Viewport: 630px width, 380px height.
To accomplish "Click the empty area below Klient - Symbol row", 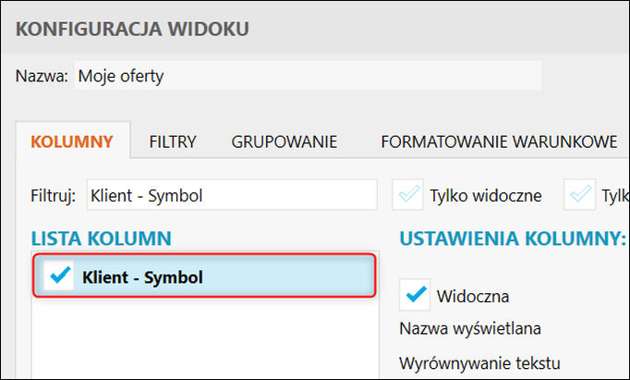I will pyautogui.click(x=203, y=337).
